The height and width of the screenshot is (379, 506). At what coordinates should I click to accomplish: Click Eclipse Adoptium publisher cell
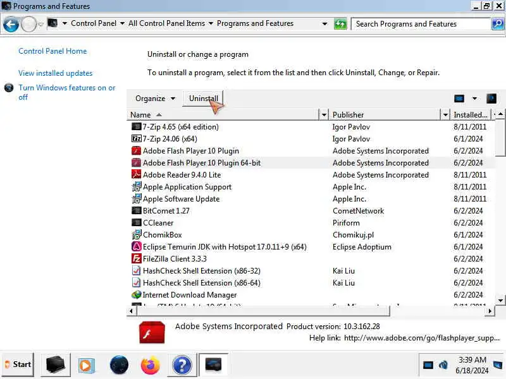362,246
